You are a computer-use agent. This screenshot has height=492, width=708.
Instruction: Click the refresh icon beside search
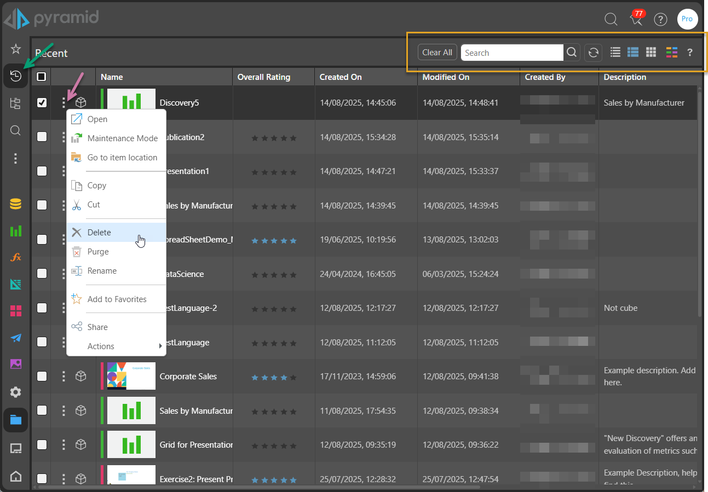[593, 53]
